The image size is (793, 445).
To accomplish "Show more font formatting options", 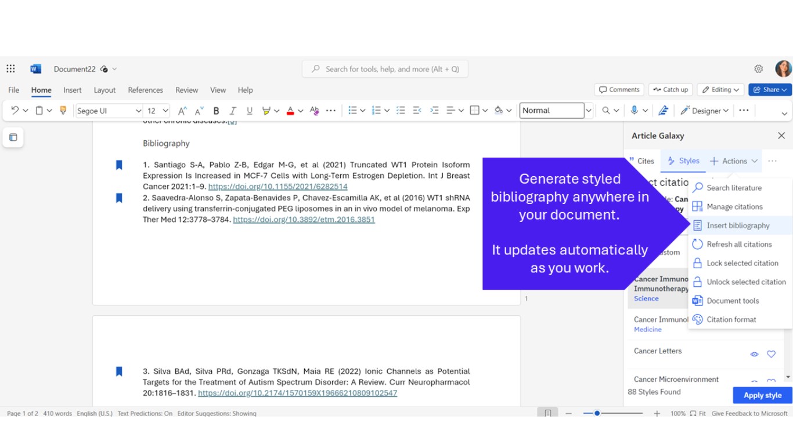I will [x=331, y=111].
